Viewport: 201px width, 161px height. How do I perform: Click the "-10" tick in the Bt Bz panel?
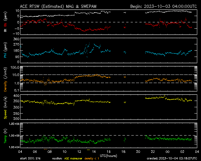[x=16, y=34]
